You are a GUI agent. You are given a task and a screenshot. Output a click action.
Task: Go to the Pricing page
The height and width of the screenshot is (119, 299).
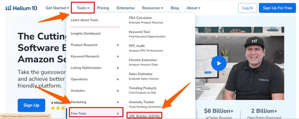pos(103,8)
